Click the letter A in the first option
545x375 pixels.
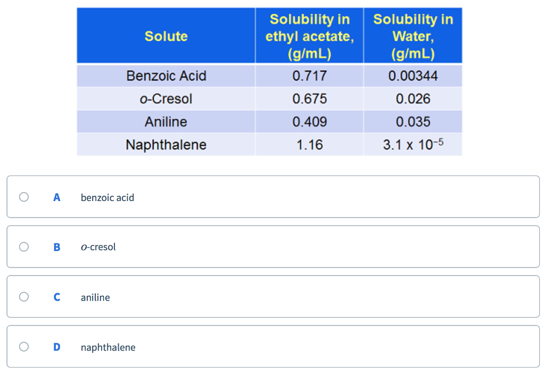tap(56, 197)
